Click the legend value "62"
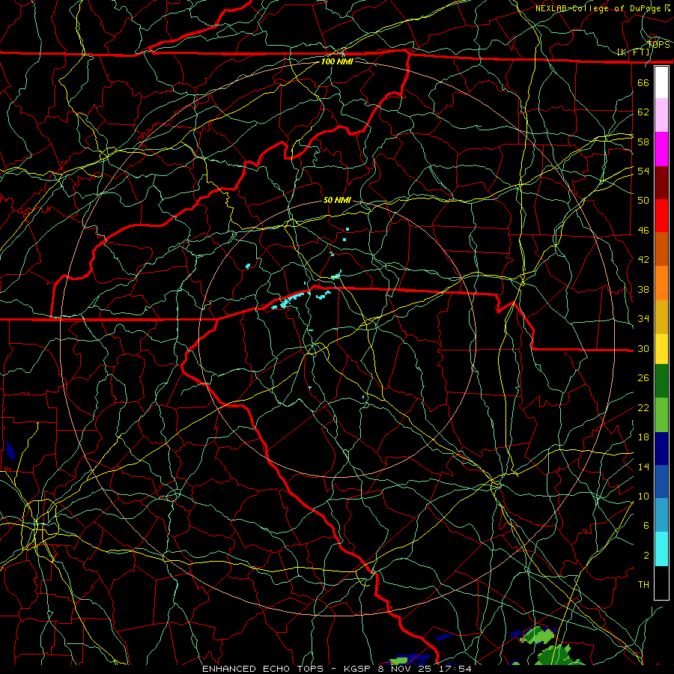674x674 pixels. click(x=643, y=112)
